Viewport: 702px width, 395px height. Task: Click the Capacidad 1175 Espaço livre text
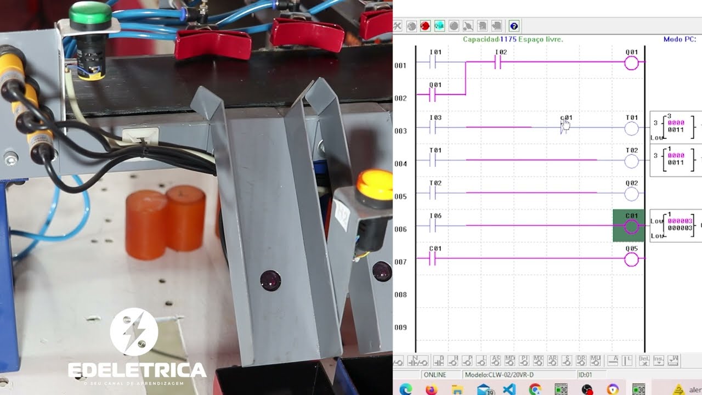coord(513,39)
